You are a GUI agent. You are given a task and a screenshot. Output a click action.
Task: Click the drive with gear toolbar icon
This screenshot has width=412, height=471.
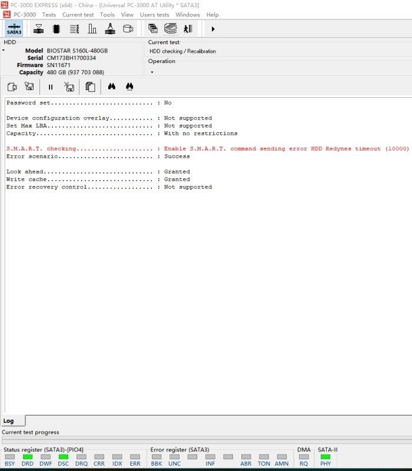click(x=128, y=29)
